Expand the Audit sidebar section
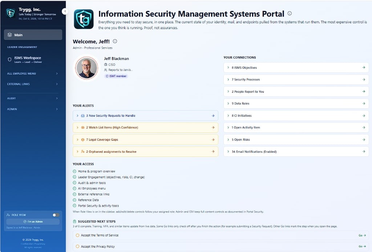The height and width of the screenshot is (252, 372). [x=33, y=98]
